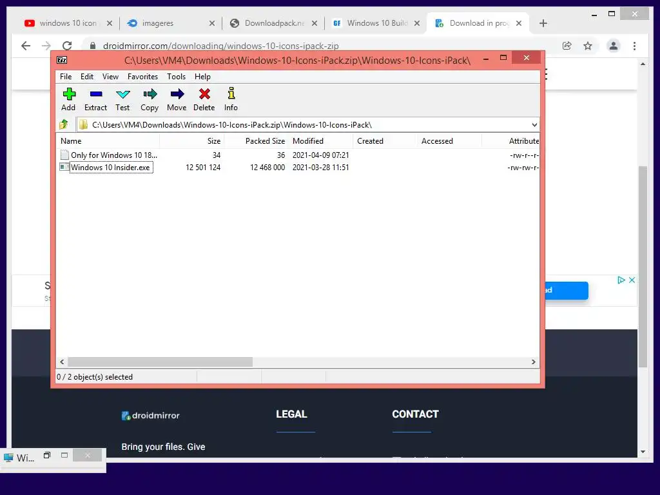Click the Chrome back arrow
The height and width of the screenshot is (495, 660).
pos(26,46)
